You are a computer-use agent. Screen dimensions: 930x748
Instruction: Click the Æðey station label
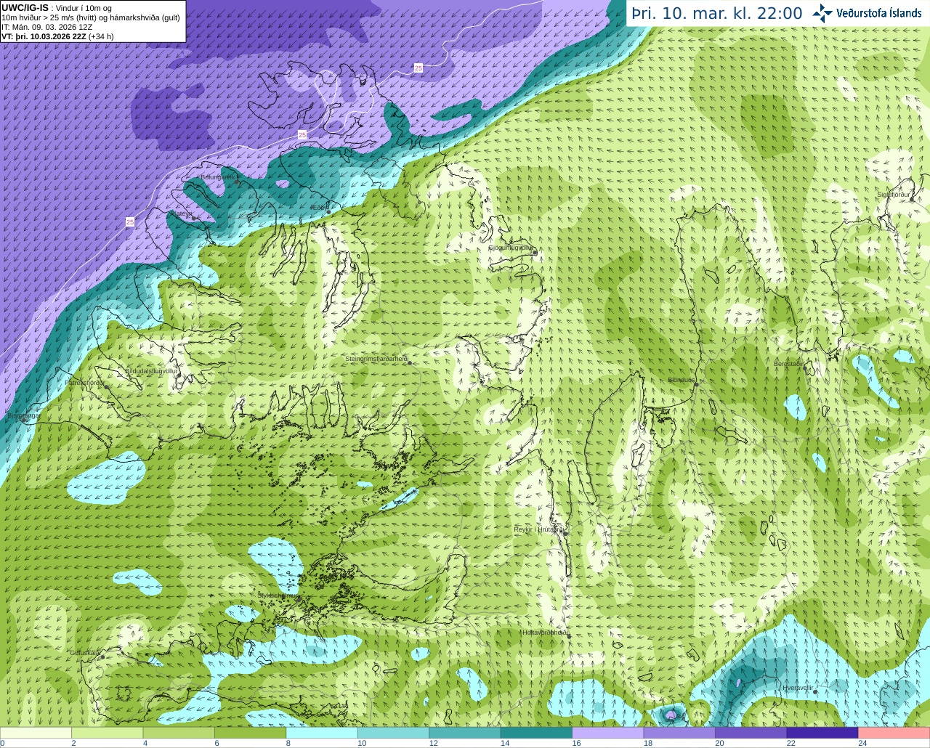[x=318, y=208]
